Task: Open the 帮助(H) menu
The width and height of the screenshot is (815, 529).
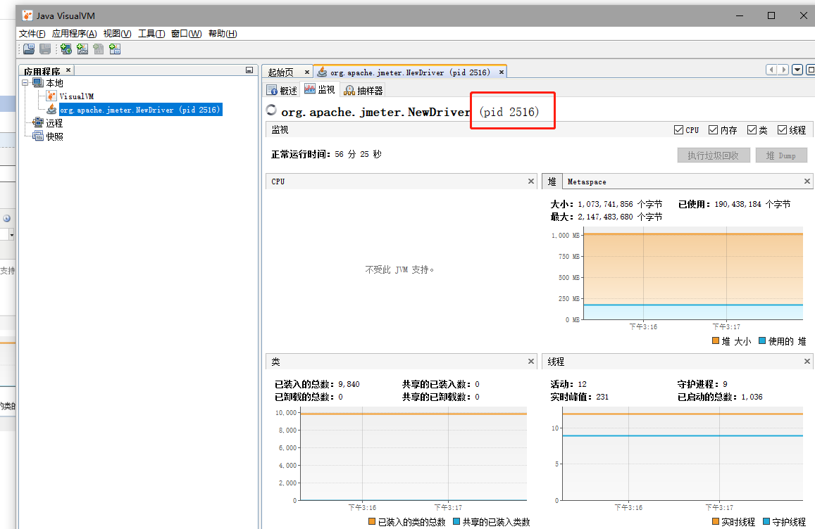Action: click(x=223, y=34)
